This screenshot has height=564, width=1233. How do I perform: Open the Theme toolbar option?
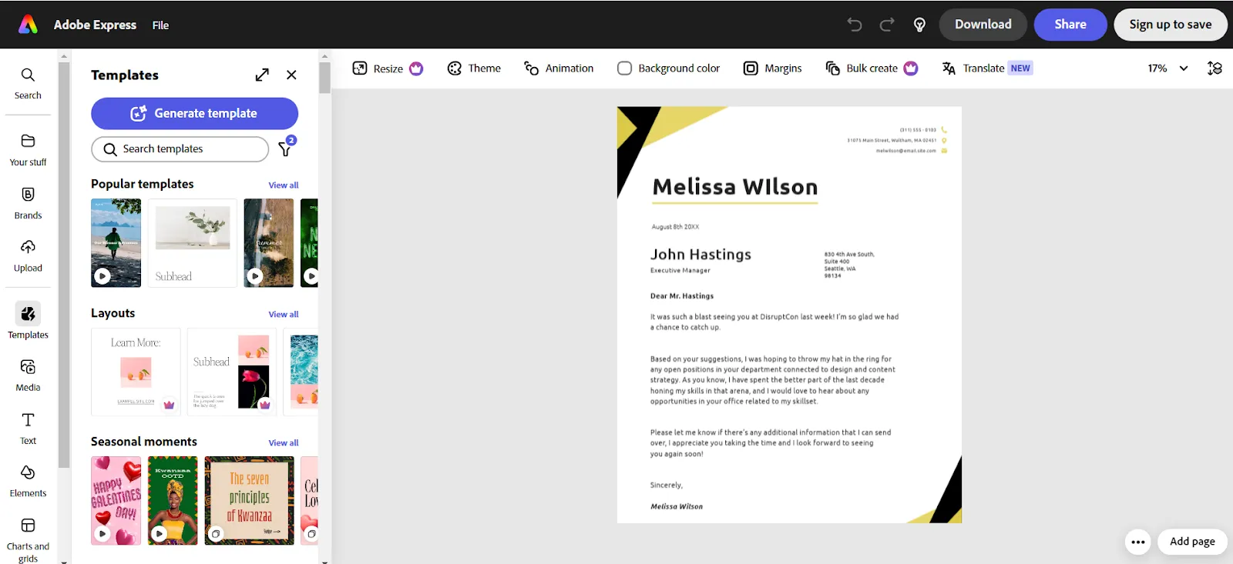pos(474,68)
